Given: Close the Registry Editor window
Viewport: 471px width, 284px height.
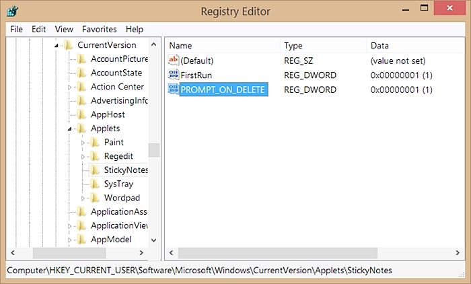Looking at the screenshot, I should [449, 8].
